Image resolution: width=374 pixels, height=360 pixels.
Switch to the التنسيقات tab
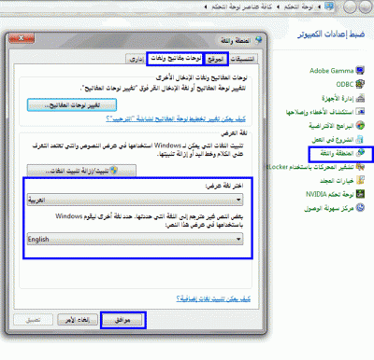coord(244,59)
